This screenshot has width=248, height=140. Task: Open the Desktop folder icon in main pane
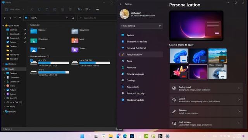tap(34, 31)
